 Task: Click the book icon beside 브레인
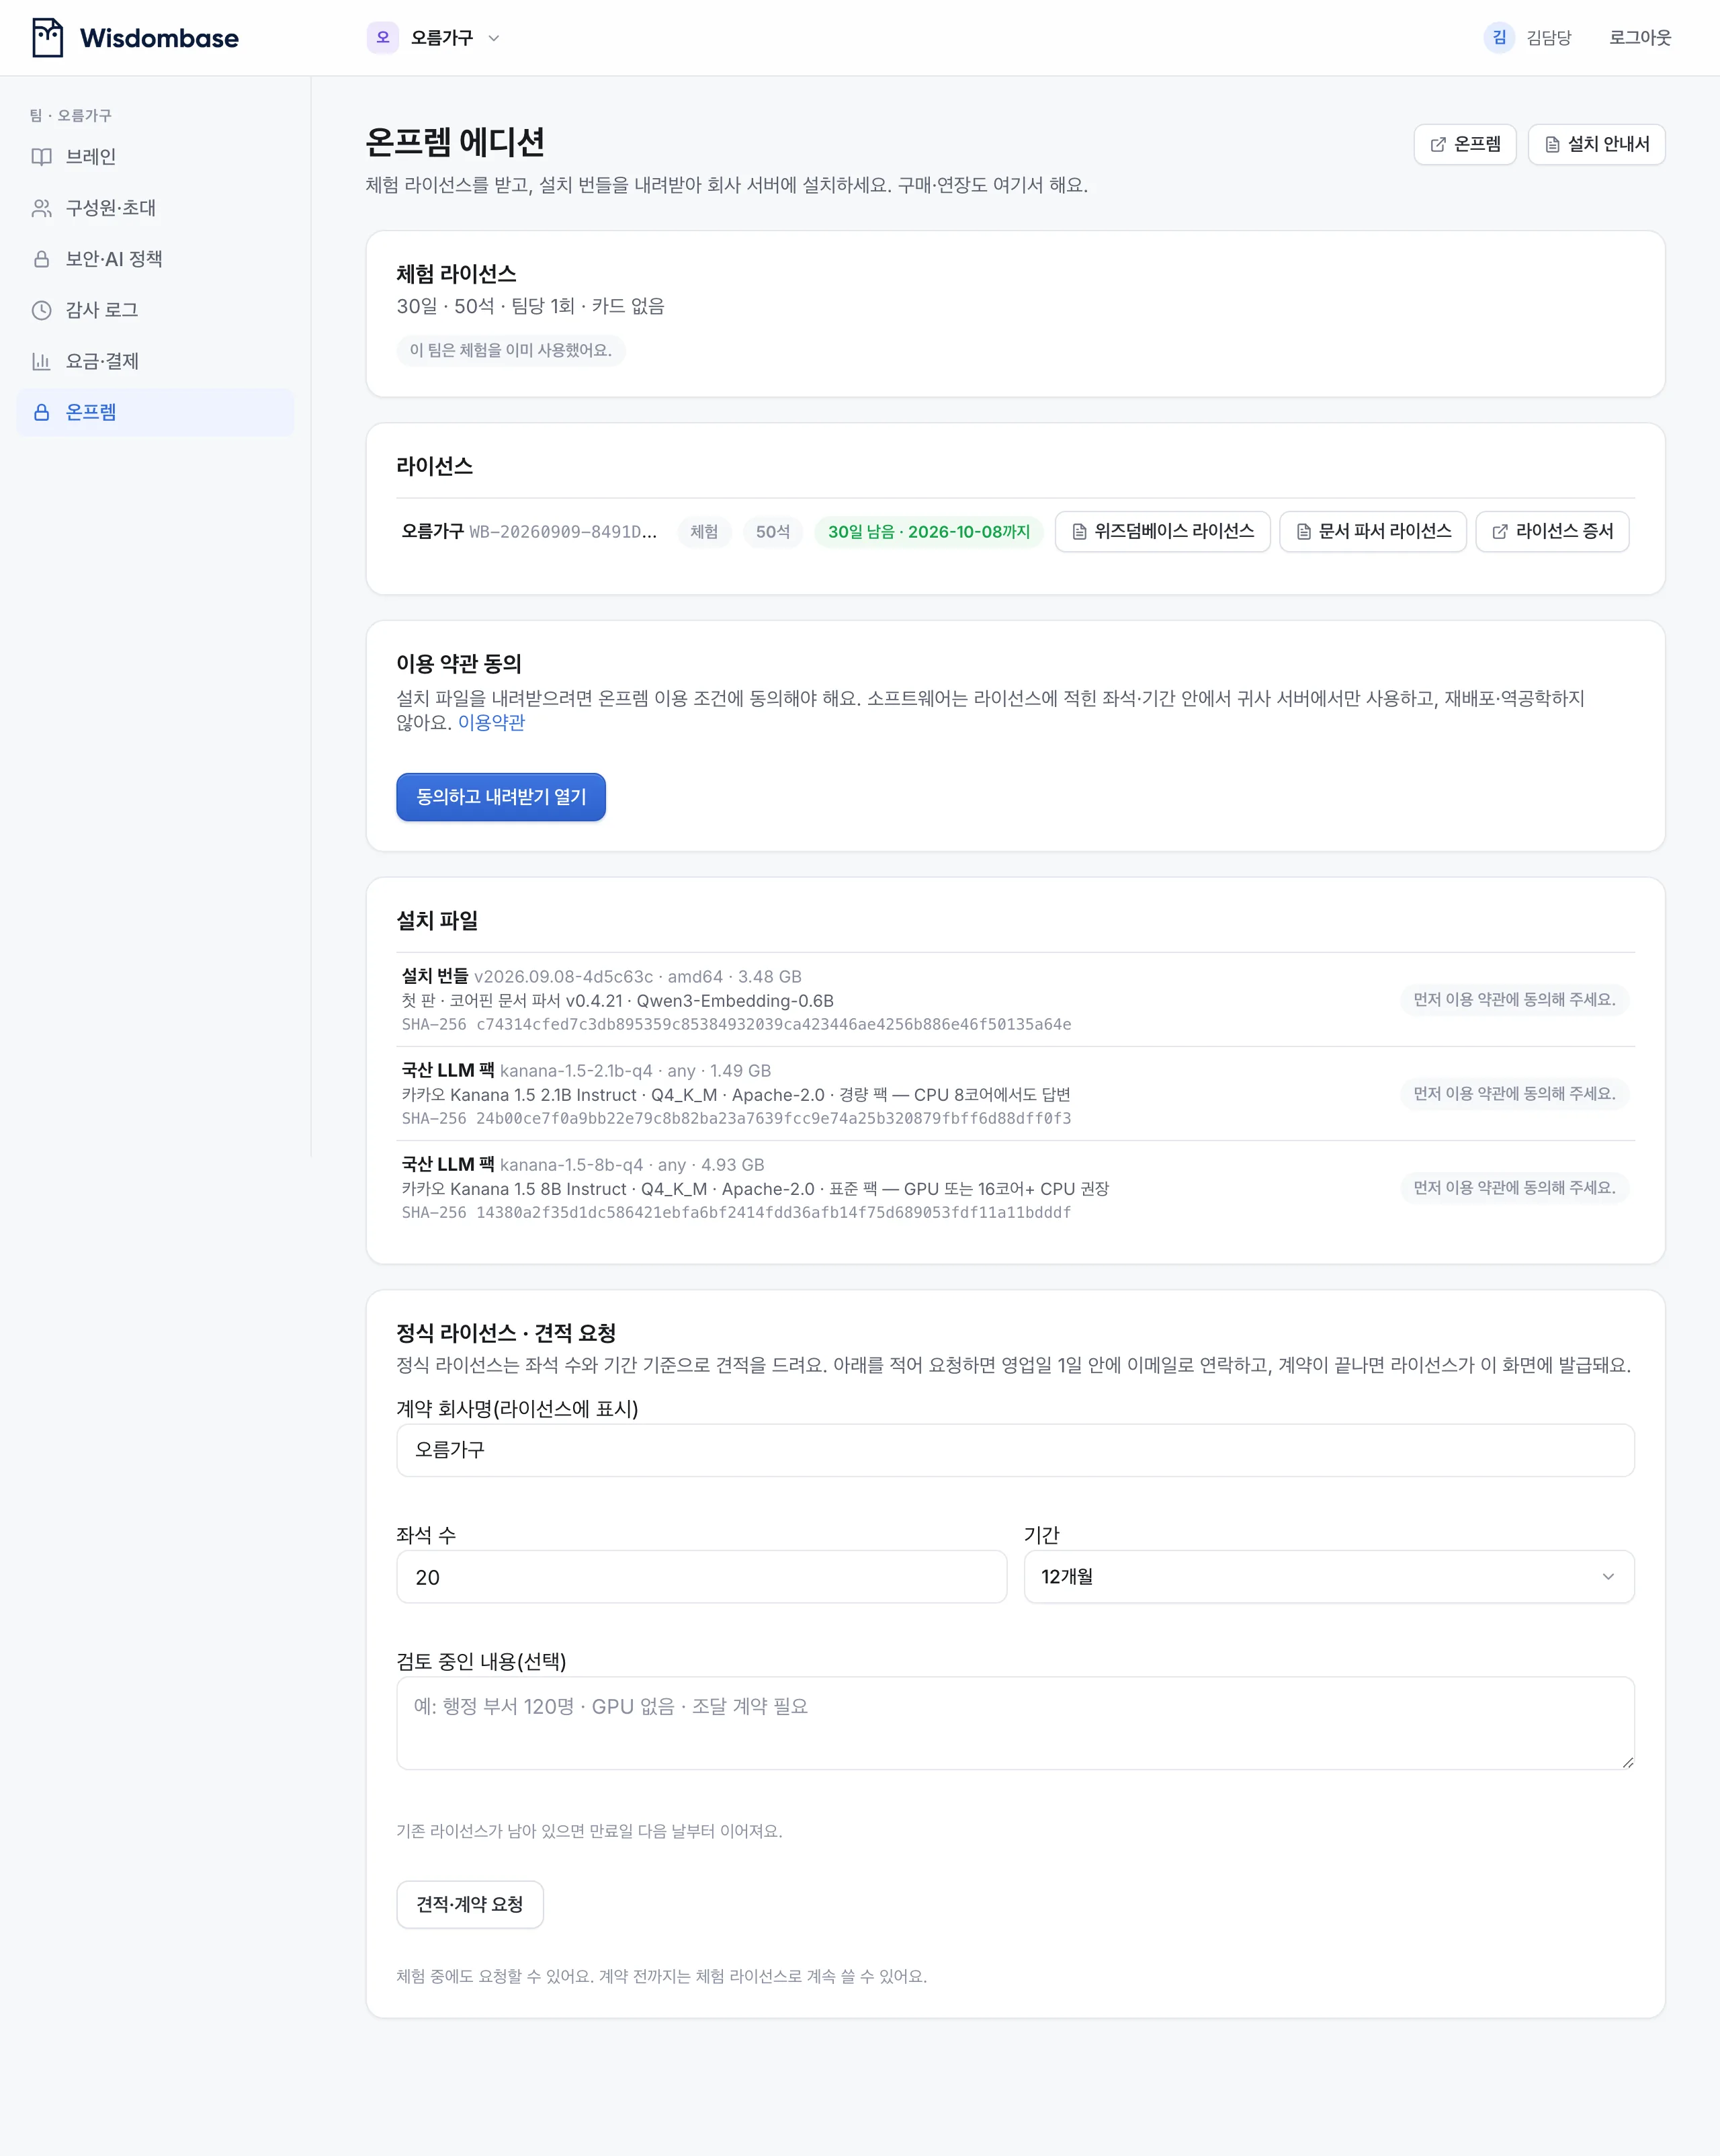point(41,157)
